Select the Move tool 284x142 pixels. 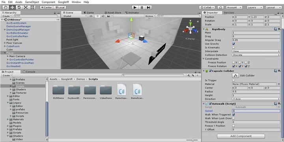coord(12,7)
